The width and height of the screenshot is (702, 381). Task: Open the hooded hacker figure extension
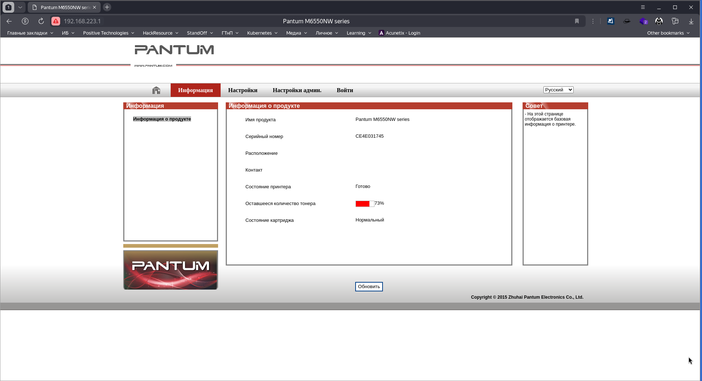659,21
